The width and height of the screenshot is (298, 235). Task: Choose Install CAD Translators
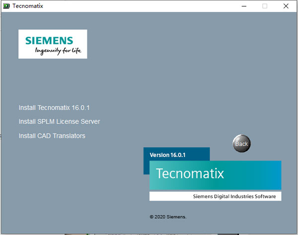52,136
